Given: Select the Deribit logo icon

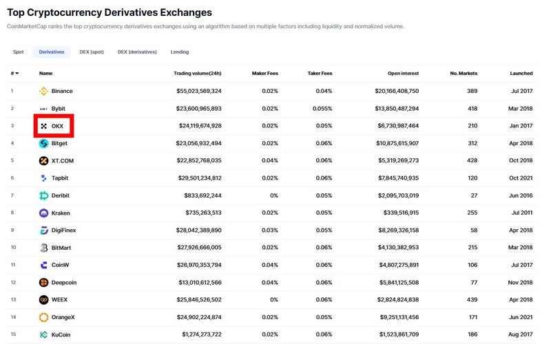Looking at the screenshot, I should [x=43, y=195].
